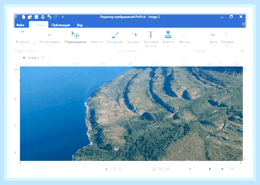Close the Image 2 document tab
The image size is (260, 185).
[x=43, y=58]
